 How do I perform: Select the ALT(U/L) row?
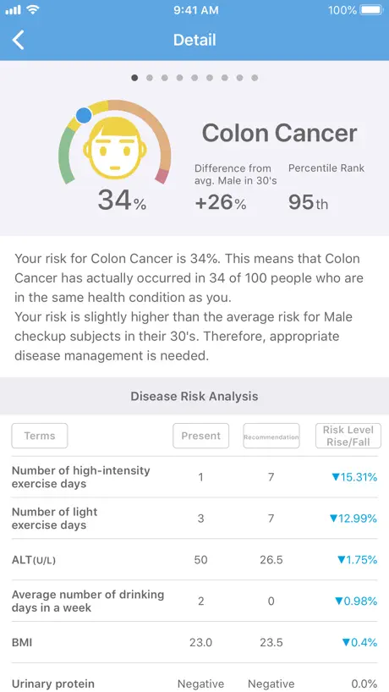(x=194, y=559)
